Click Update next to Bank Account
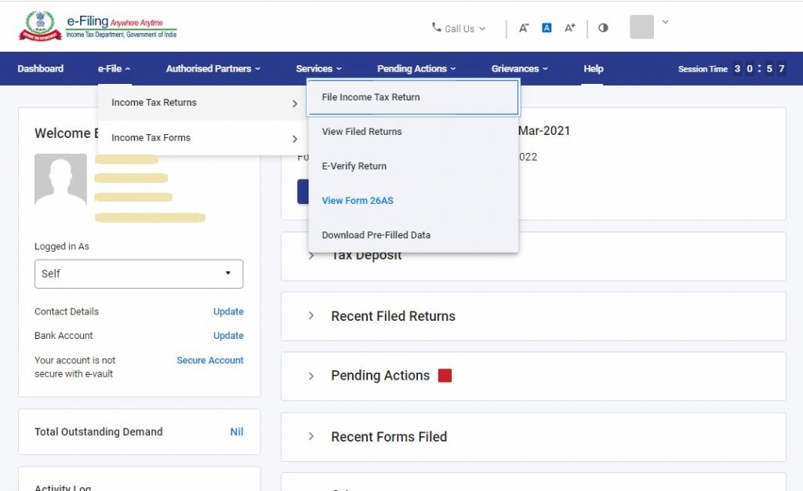 tap(228, 335)
